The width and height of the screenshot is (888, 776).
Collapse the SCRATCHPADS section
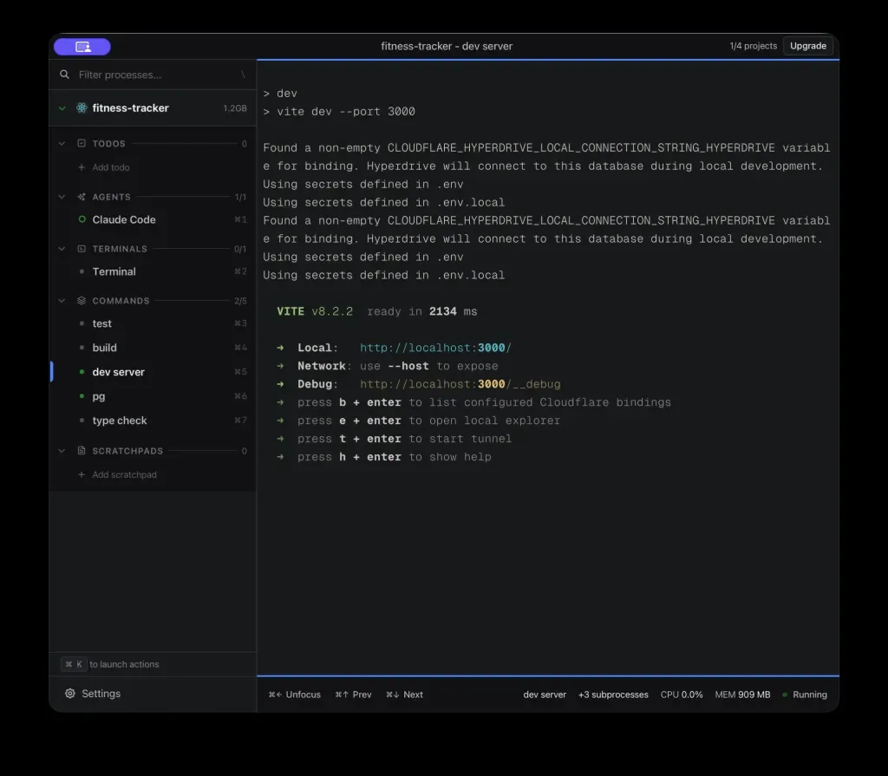[62, 450]
